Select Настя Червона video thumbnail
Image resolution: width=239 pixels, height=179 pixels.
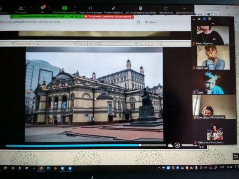tap(213, 35)
